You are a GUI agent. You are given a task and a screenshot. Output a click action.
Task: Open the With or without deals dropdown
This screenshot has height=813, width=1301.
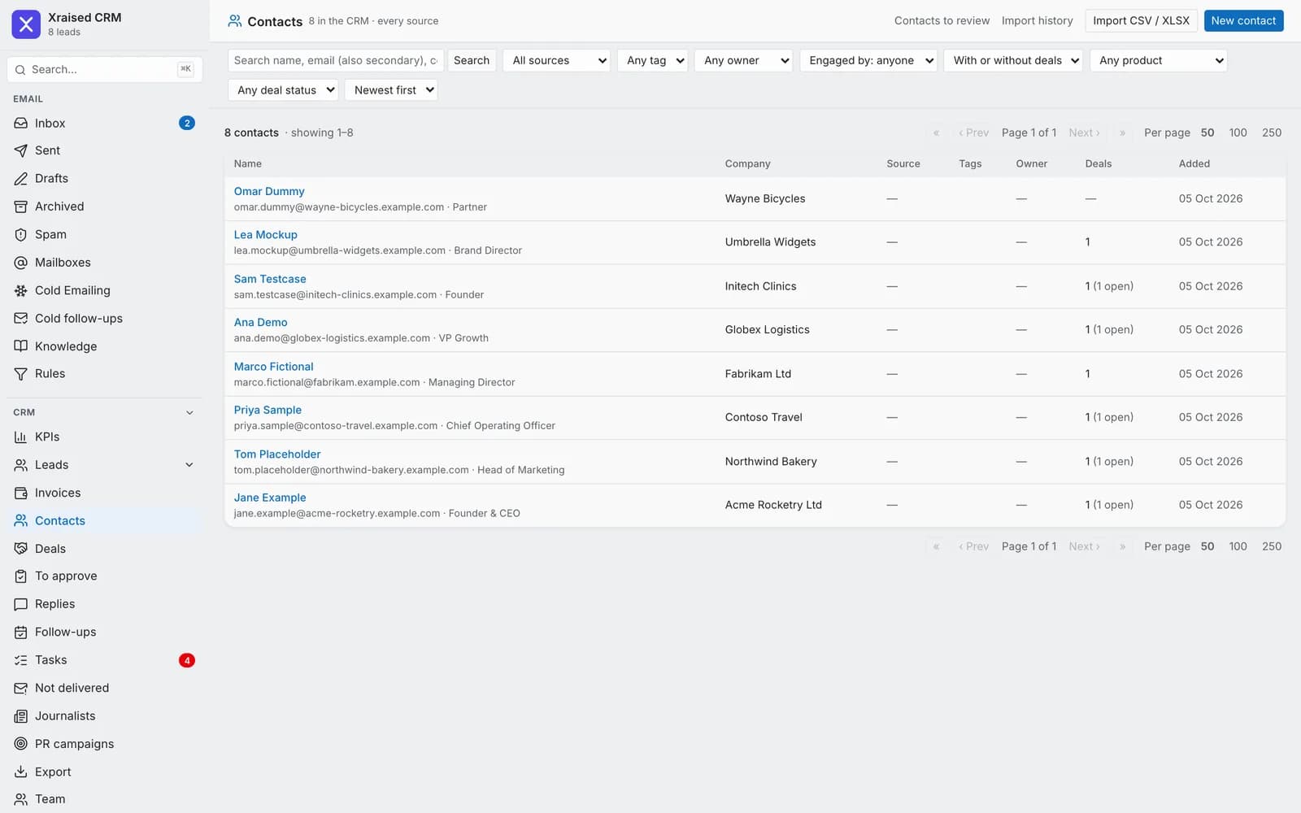pyautogui.click(x=1013, y=60)
